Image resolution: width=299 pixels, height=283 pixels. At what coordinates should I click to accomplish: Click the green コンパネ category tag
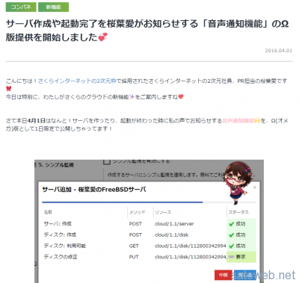pyautogui.click(x=21, y=7)
